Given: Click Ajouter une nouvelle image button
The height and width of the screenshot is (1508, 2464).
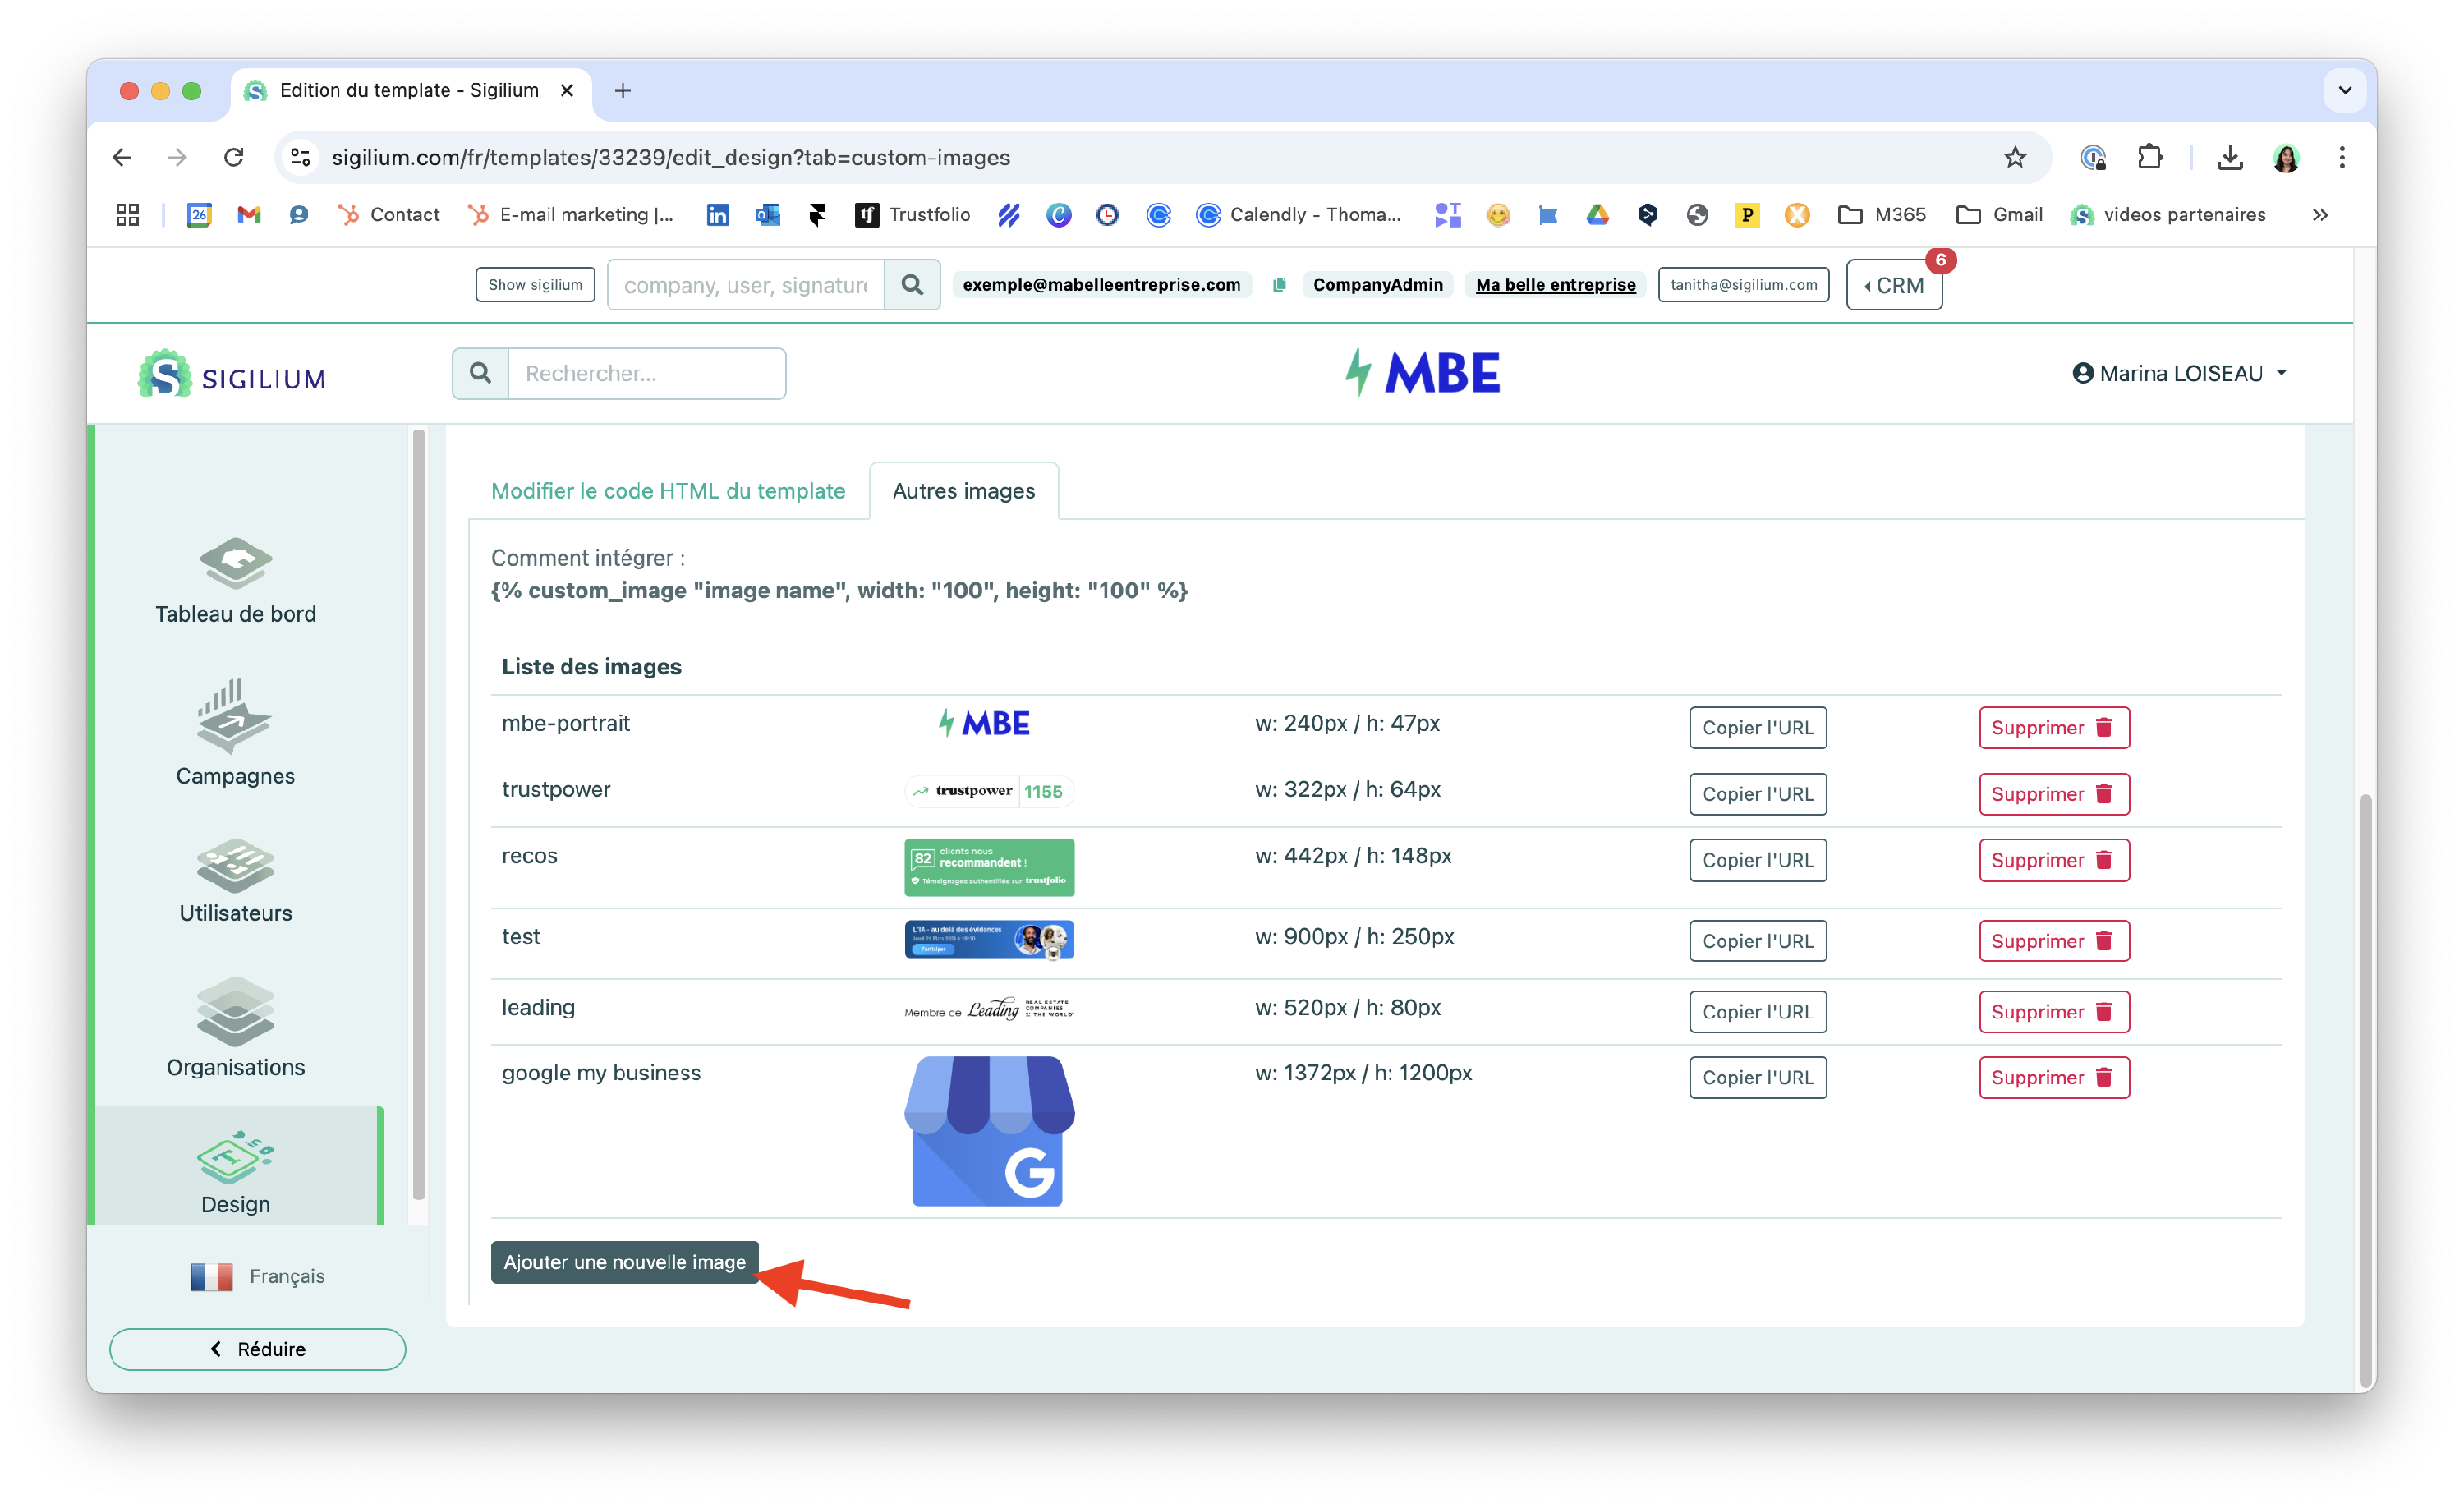Looking at the screenshot, I should pyautogui.click(x=624, y=1262).
